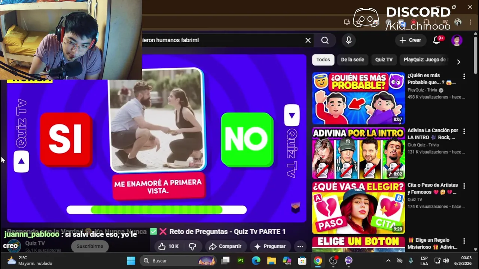Open title '¿Quién es más Probable que...?'
This screenshot has height=269, width=479.
point(432,79)
